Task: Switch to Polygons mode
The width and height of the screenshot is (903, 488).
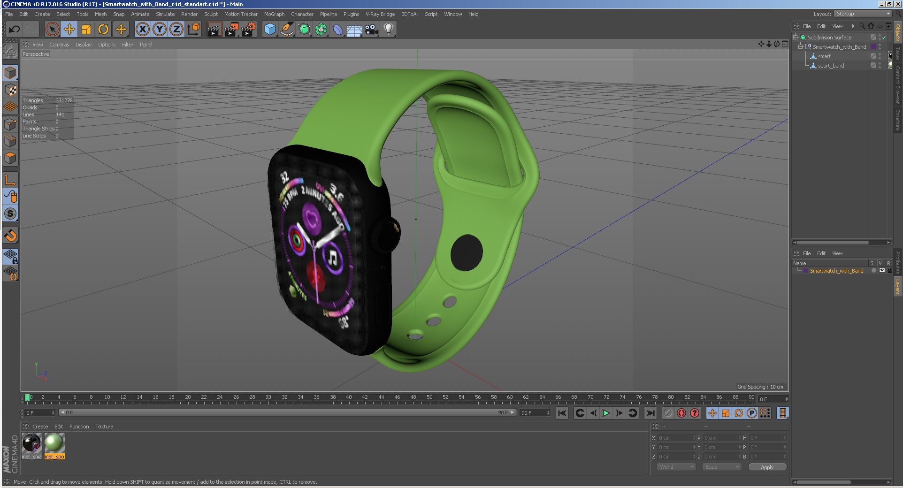Action: (x=10, y=158)
